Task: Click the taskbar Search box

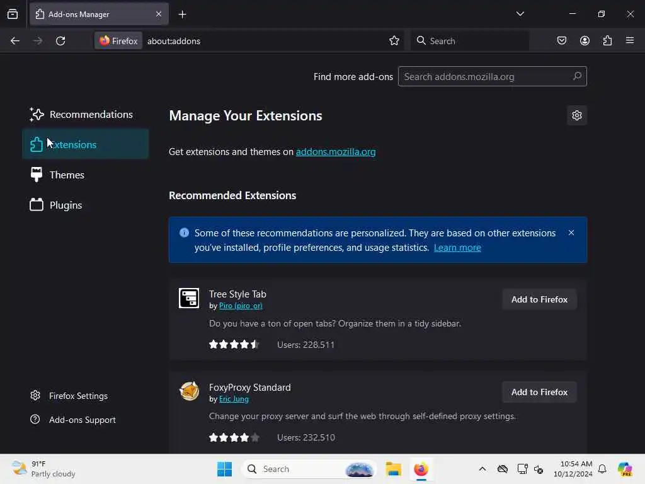Action: coord(309,469)
